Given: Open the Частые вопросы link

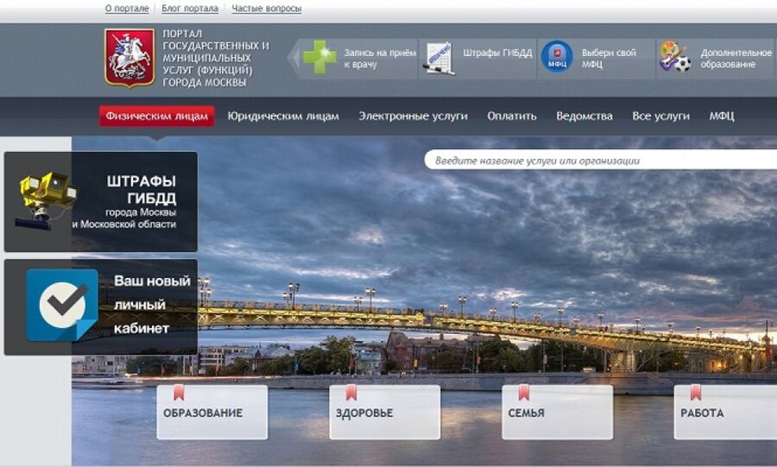Looking at the screenshot, I should point(267,9).
